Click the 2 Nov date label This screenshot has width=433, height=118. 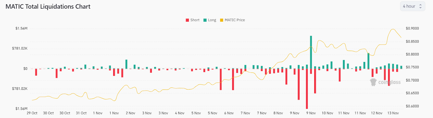130,113
